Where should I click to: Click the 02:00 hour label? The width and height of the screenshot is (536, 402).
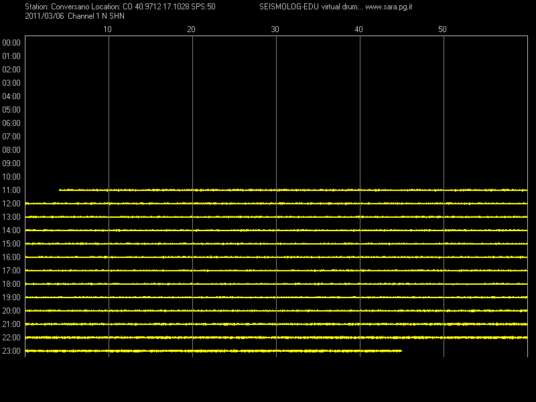pyautogui.click(x=11, y=70)
